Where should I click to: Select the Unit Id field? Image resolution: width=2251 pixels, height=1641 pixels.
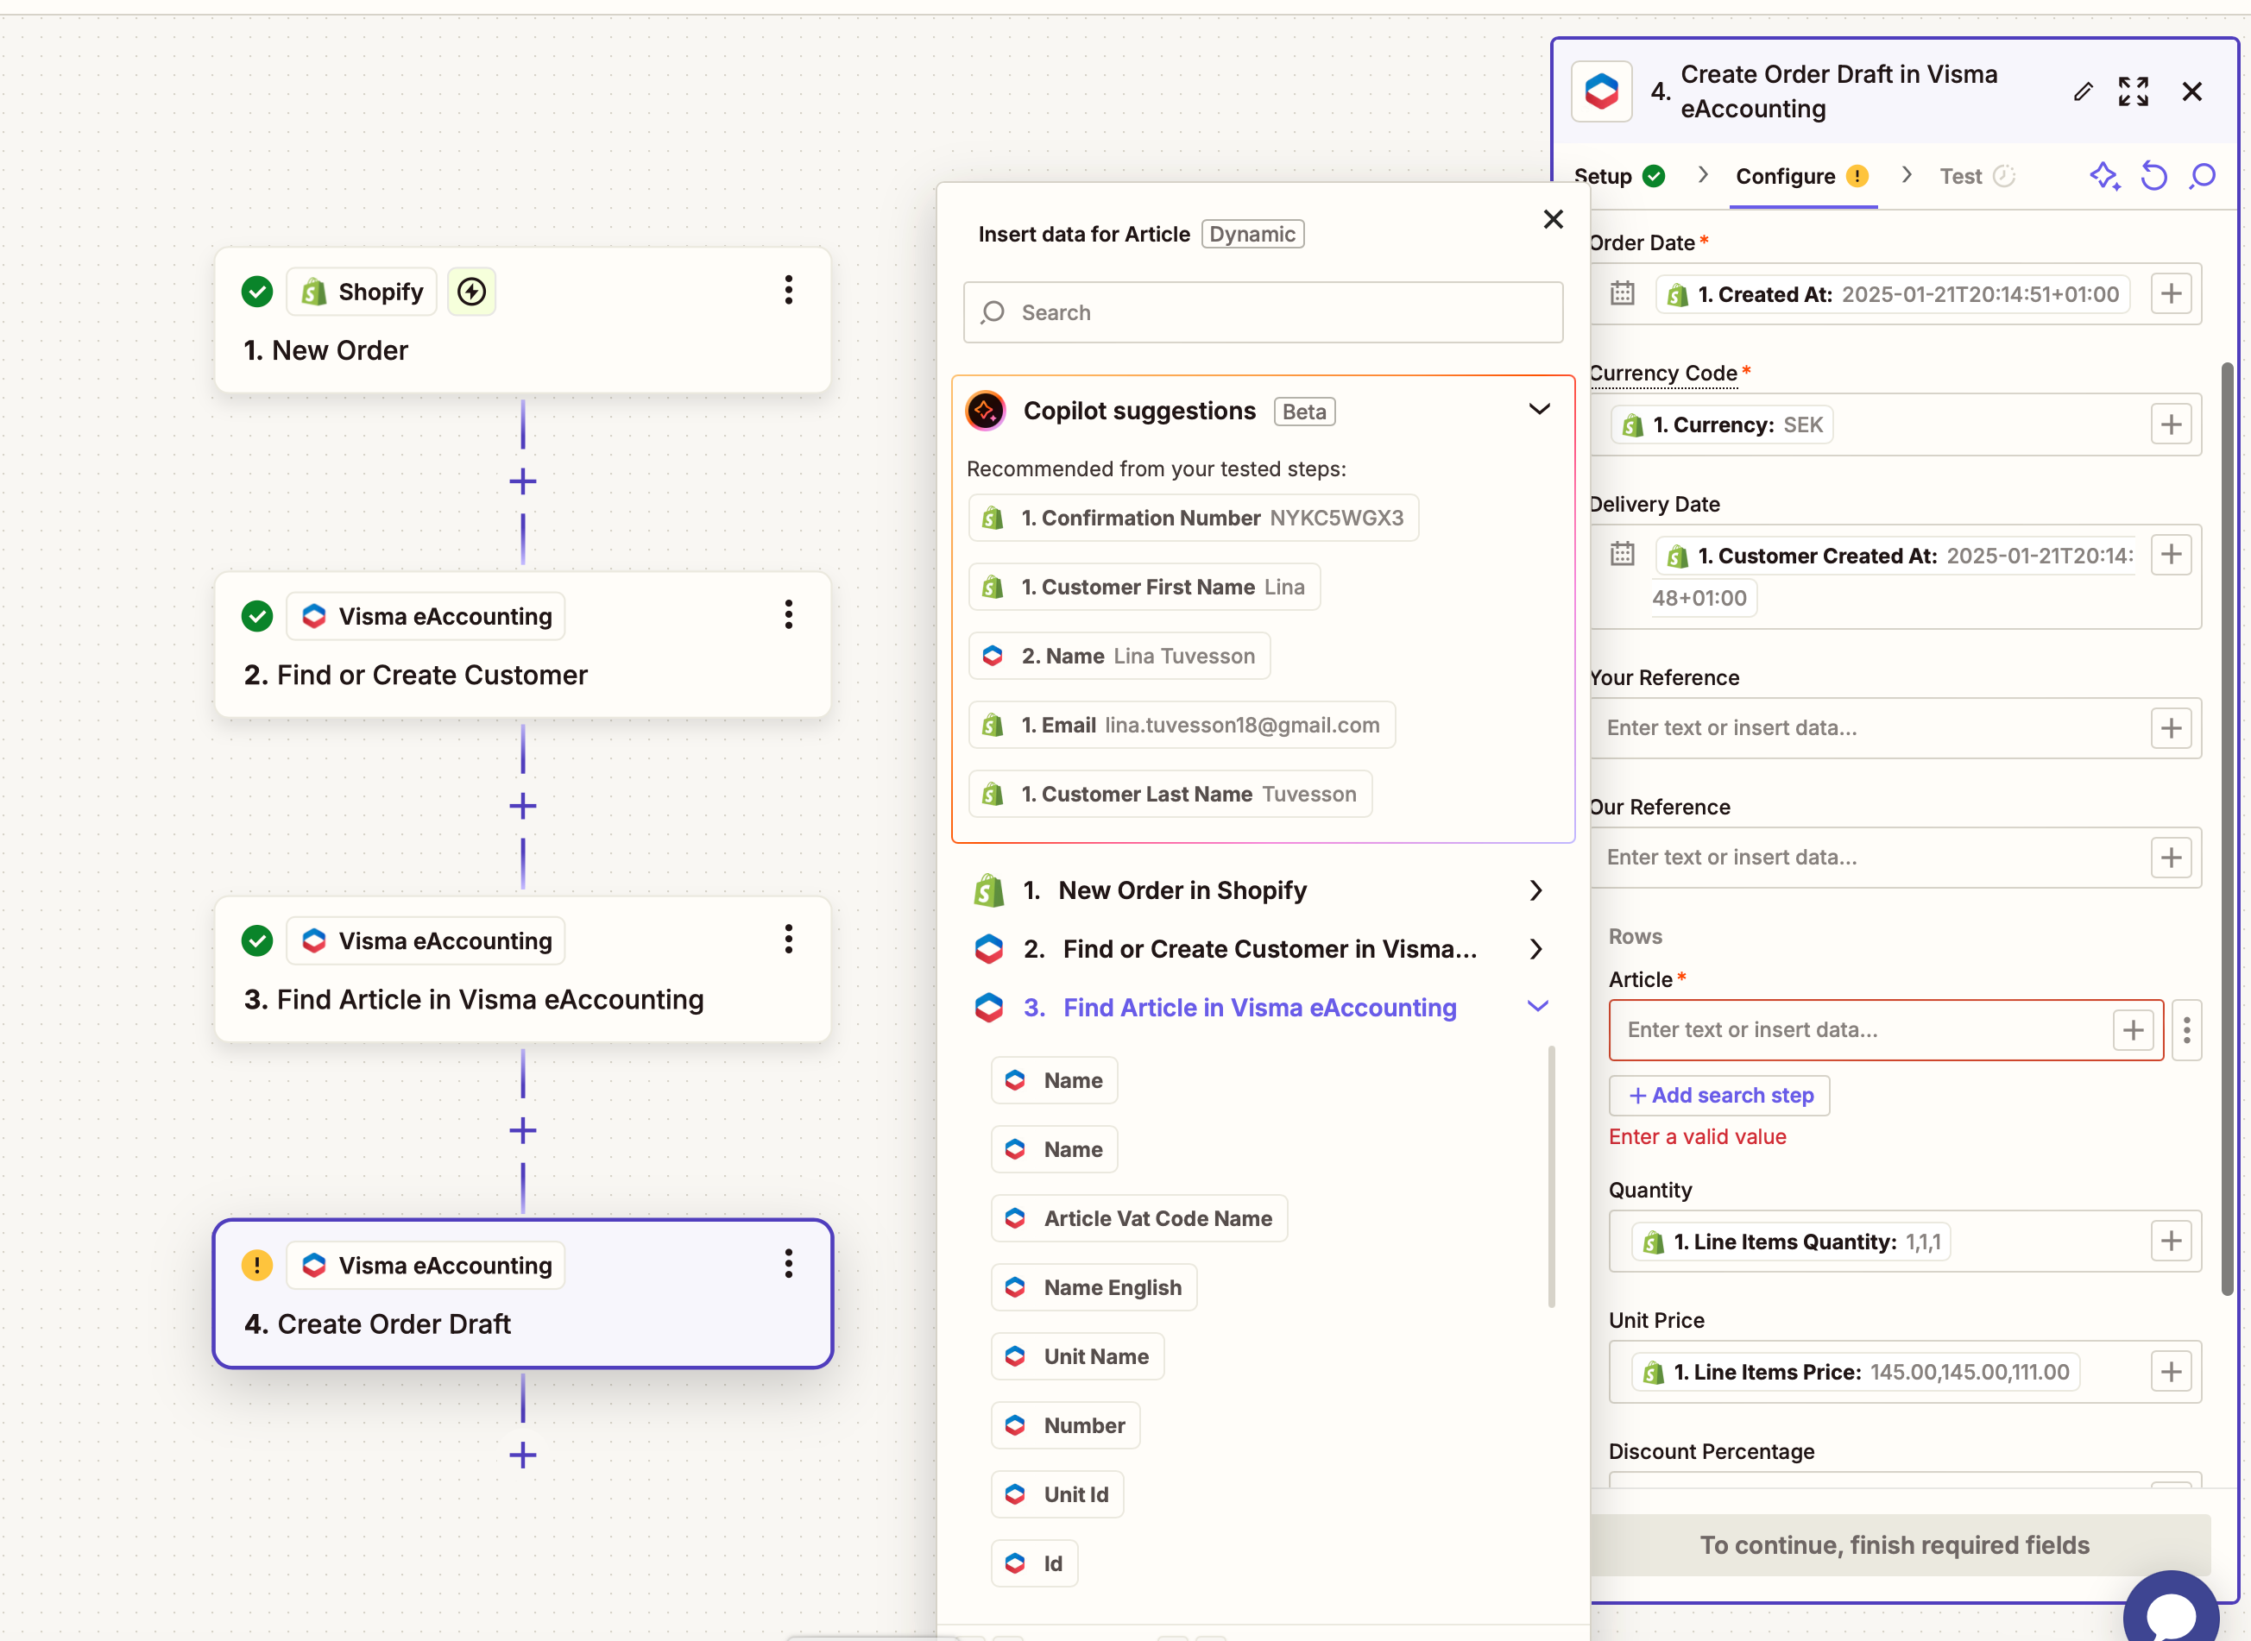click(1057, 1494)
